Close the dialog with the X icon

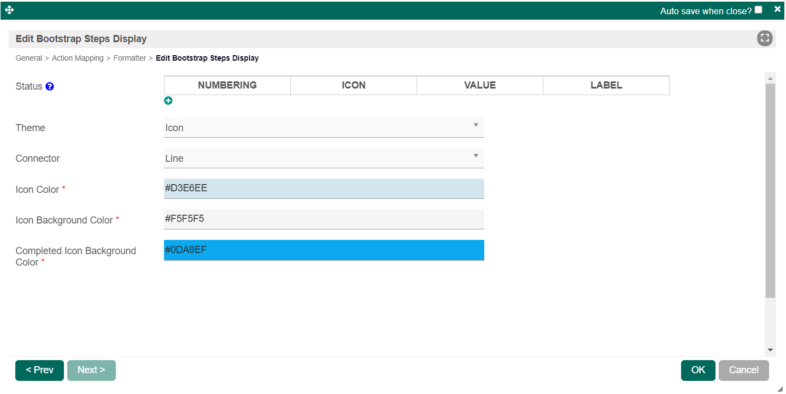click(x=777, y=9)
